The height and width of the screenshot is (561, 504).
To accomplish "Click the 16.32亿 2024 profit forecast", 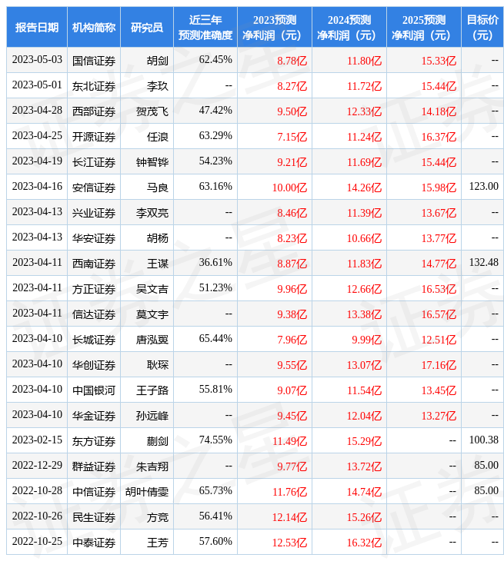I will 364,543.
